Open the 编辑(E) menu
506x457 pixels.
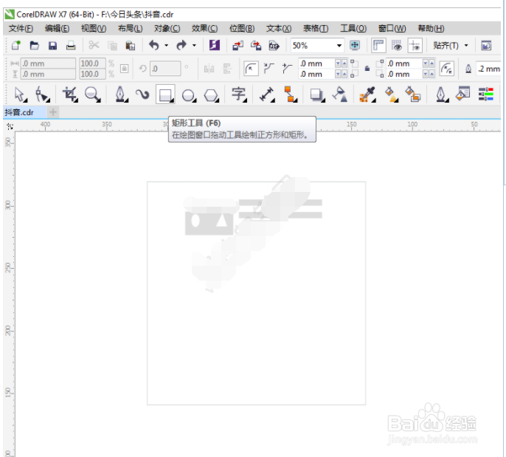tap(57, 29)
